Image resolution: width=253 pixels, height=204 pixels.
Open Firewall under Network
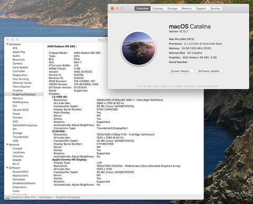pos(17,149)
